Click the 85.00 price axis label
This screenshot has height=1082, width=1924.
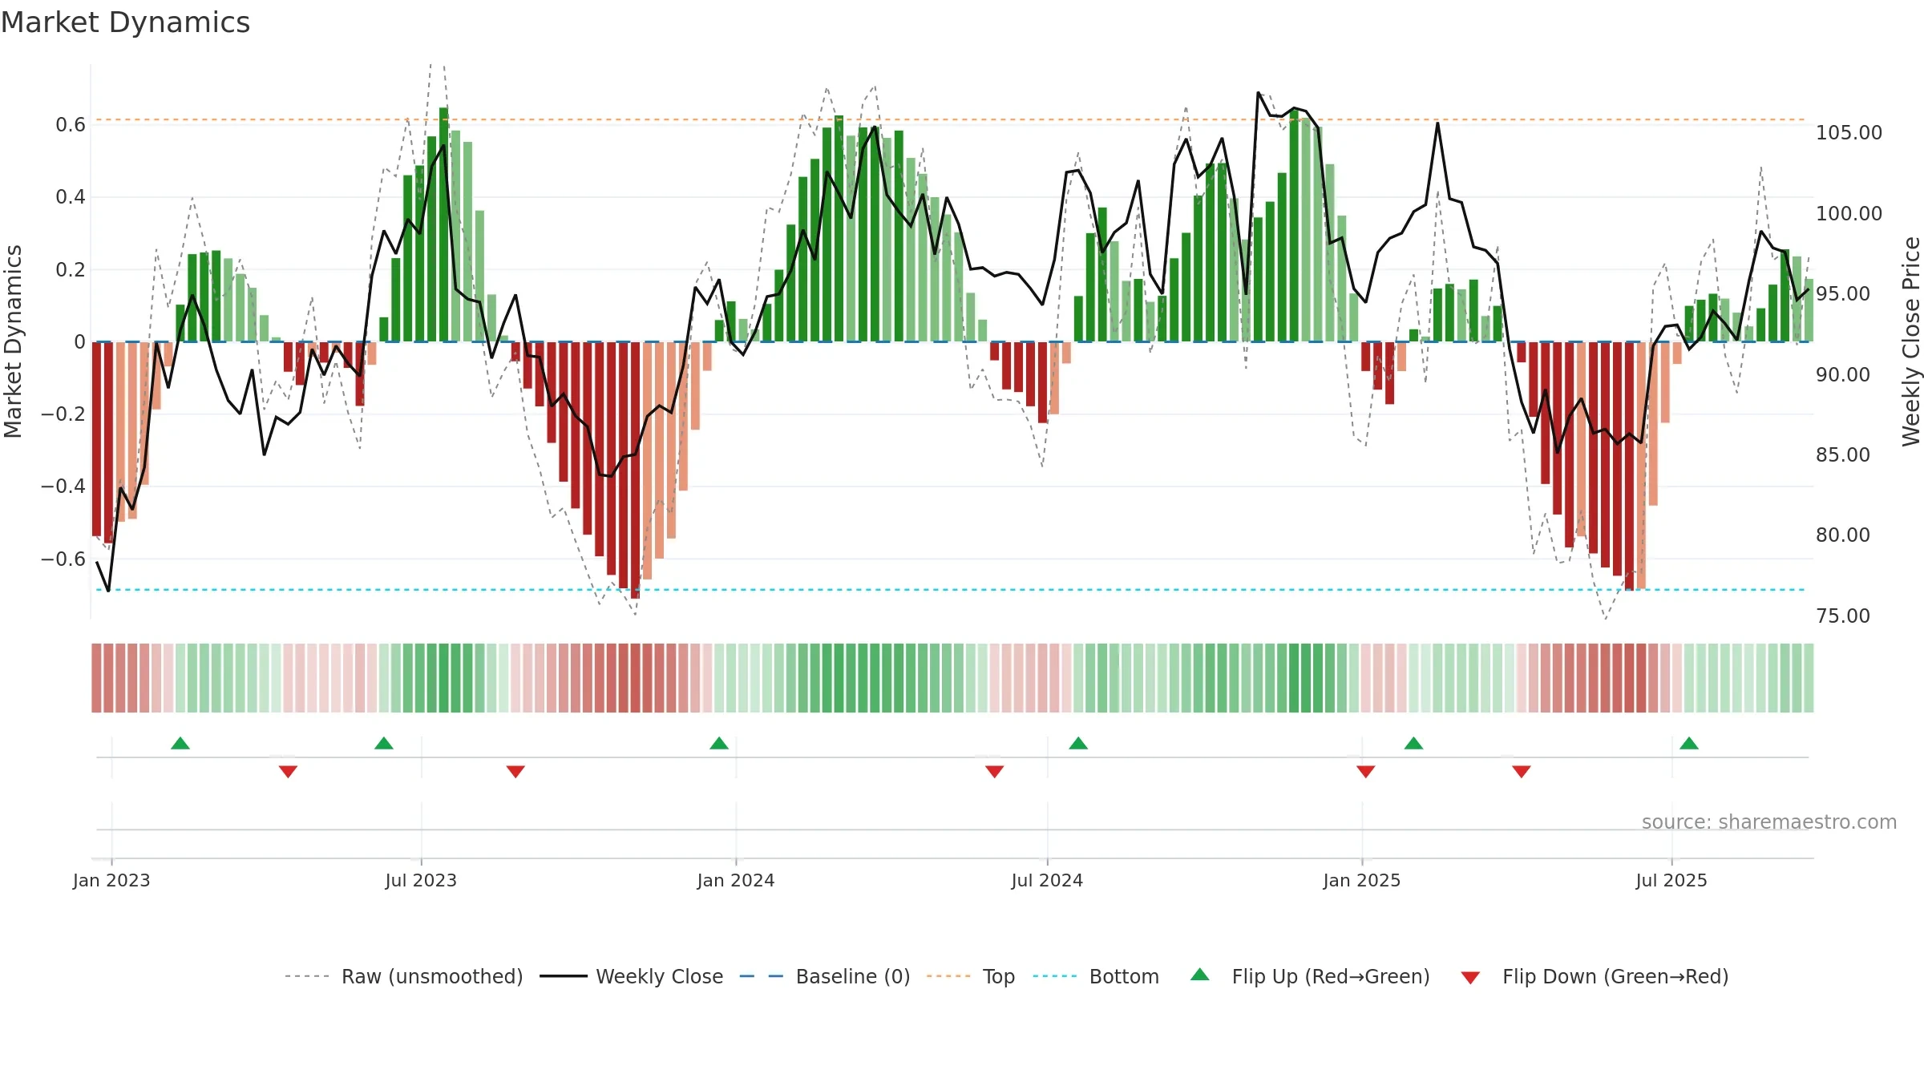[x=1843, y=454]
